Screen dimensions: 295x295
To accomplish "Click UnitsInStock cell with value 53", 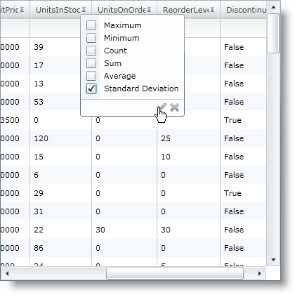I will [60, 102].
